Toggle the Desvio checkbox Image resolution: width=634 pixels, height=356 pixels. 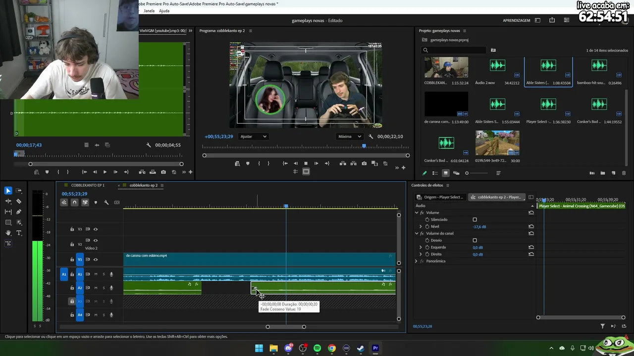pos(475,240)
